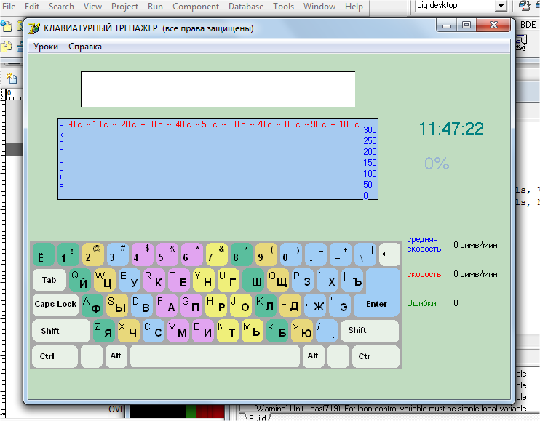Click the speed graph panel
The image size is (540, 421).
pyautogui.click(x=218, y=159)
